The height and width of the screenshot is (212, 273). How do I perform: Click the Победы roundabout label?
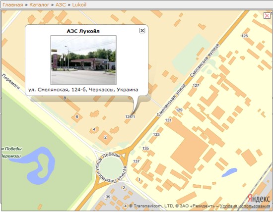tap(112, 155)
